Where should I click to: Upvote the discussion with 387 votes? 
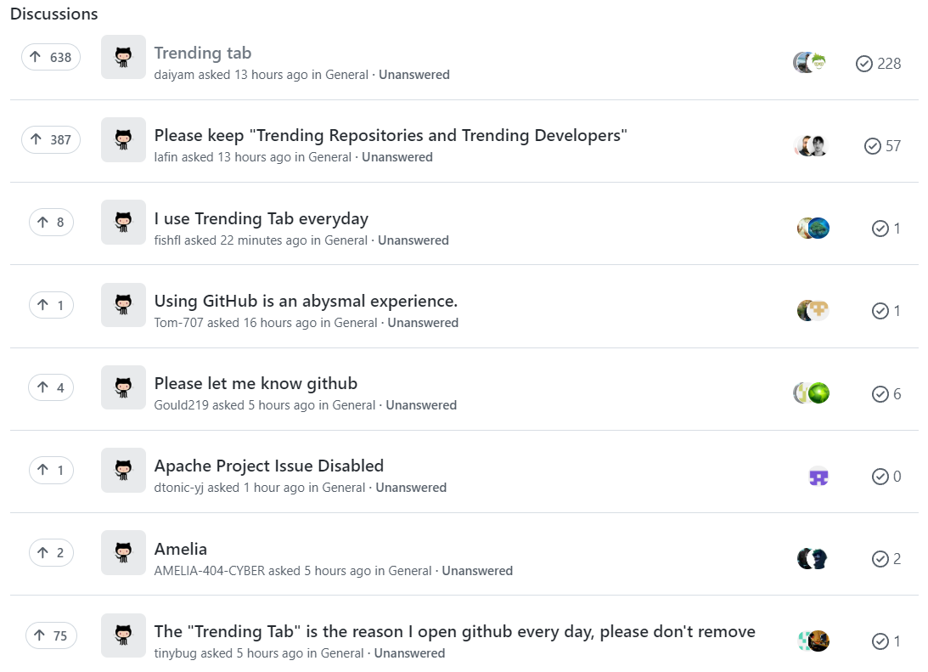pyautogui.click(x=51, y=139)
